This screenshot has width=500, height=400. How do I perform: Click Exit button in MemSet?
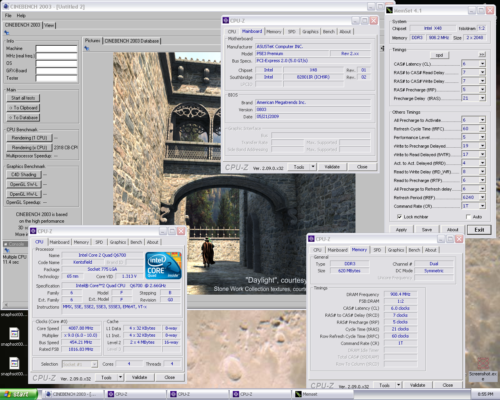(479, 230)
